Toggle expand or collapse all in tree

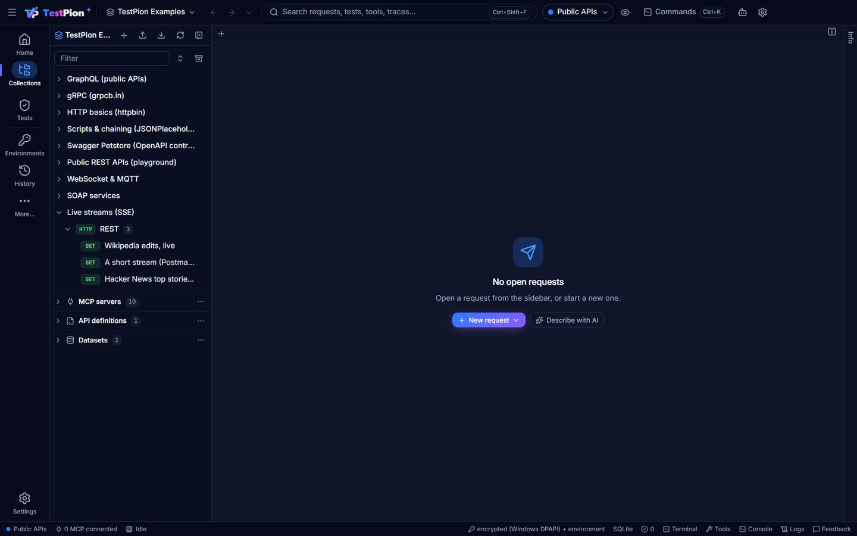(x=180, y=58)
